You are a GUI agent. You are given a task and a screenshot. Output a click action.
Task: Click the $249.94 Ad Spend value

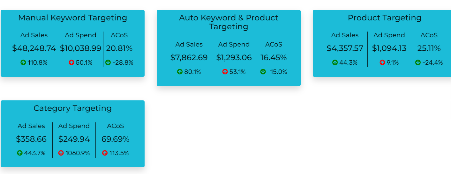[x=74, y=139]
